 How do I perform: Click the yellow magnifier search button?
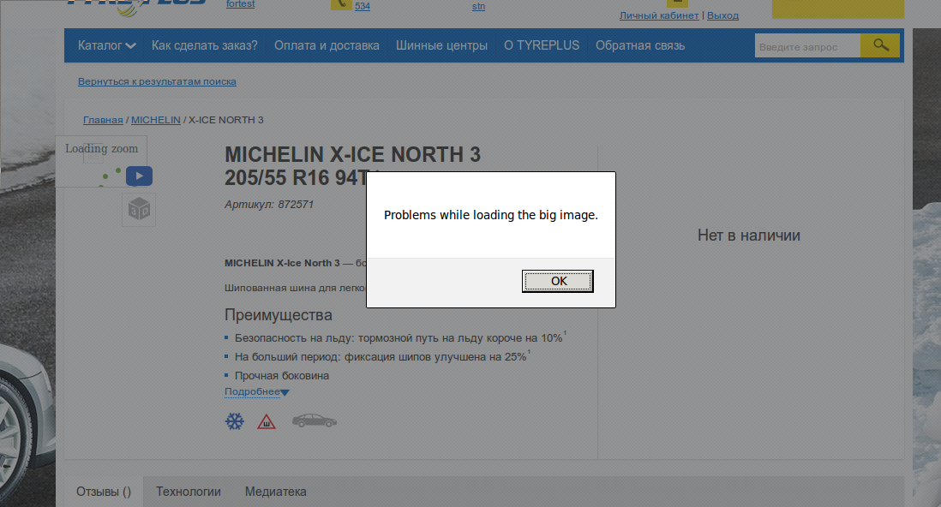click(880, 45)
